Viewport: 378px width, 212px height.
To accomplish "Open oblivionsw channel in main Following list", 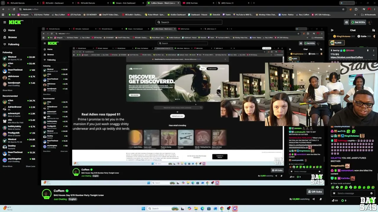I will [x=19, y=77].
